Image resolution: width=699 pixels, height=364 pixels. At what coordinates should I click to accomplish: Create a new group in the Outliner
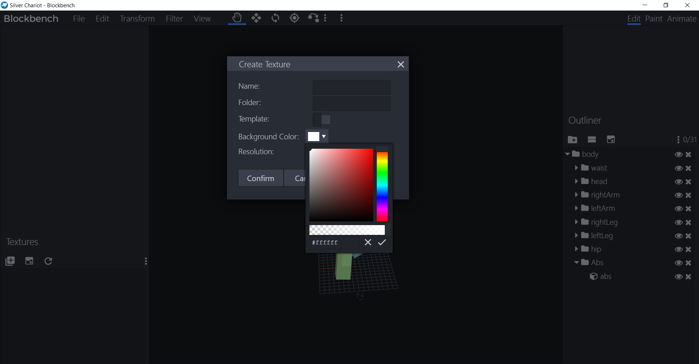tap(573, 139)
